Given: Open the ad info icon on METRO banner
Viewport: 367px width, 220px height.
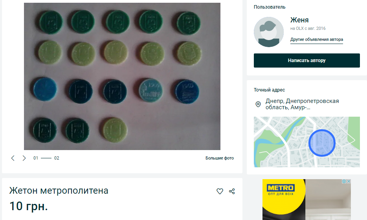Looking at the screenshot, I should point(344,181).
